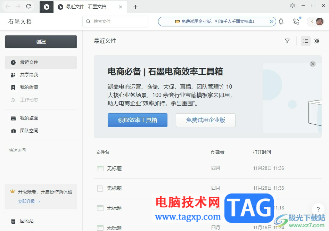329x231 pixels.
Task: Click the 领取效率工具箱 button
Action: click(x=138, y=120)
